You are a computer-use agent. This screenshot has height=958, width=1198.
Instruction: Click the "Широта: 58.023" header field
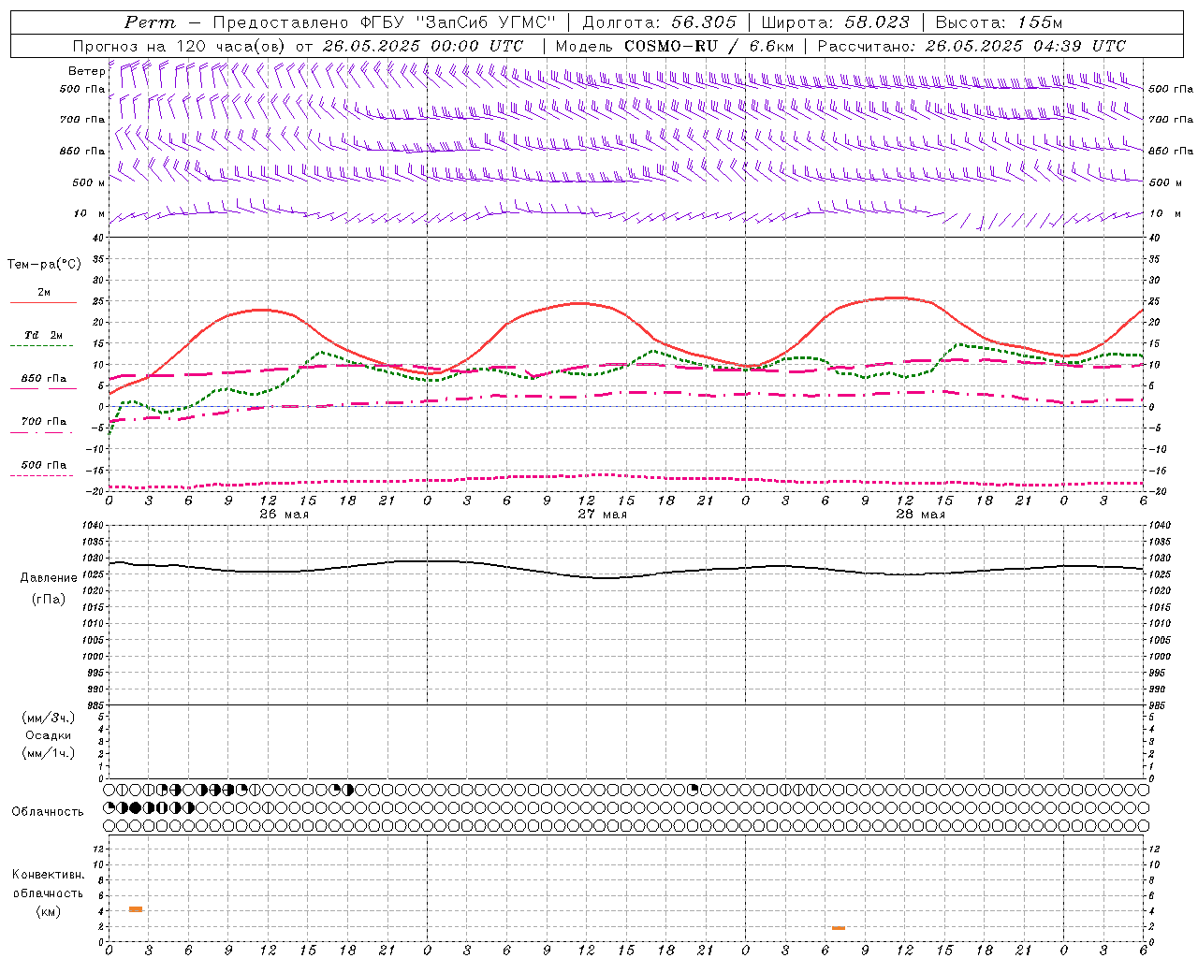point(835,22)
